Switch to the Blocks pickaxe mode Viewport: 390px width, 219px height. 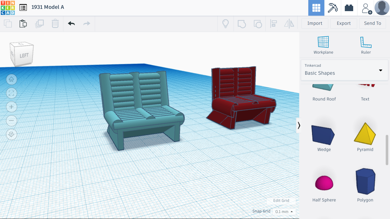[333, 8]
